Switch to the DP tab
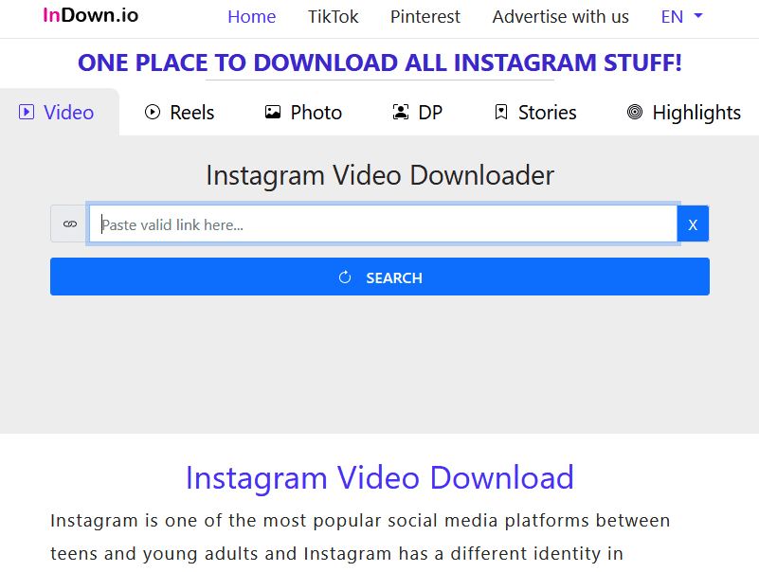This screenshot has height=572, width=759. pos(417,113)
